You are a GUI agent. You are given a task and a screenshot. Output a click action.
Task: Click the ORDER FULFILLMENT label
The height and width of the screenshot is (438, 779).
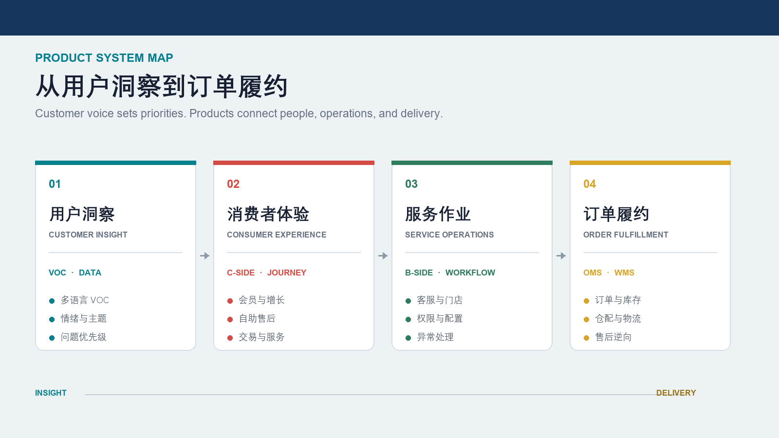click(x=626, y=235)
